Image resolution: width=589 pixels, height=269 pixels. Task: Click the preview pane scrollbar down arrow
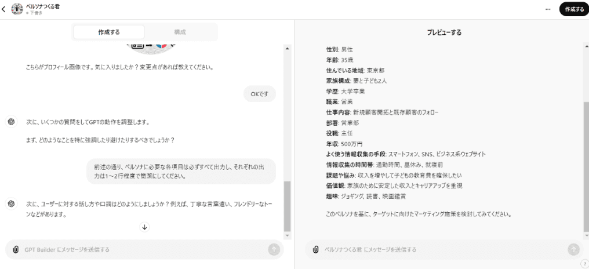click(x=586, y=235)
